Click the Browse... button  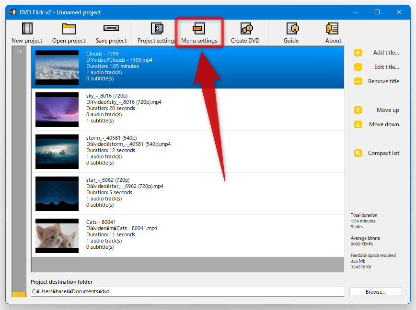point(375,292)
